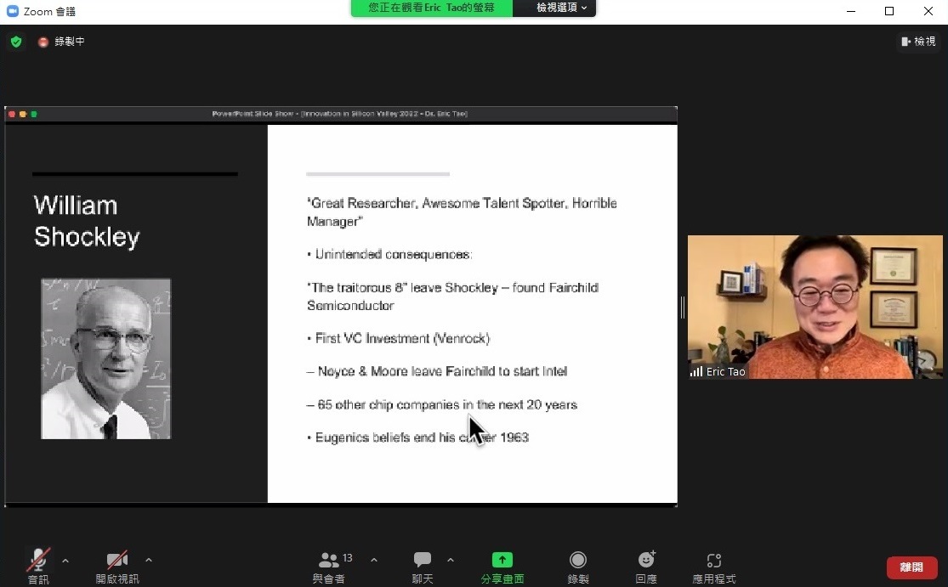Turn on the camera video icon
Viewport: 948px width, 587px height.
117,560
